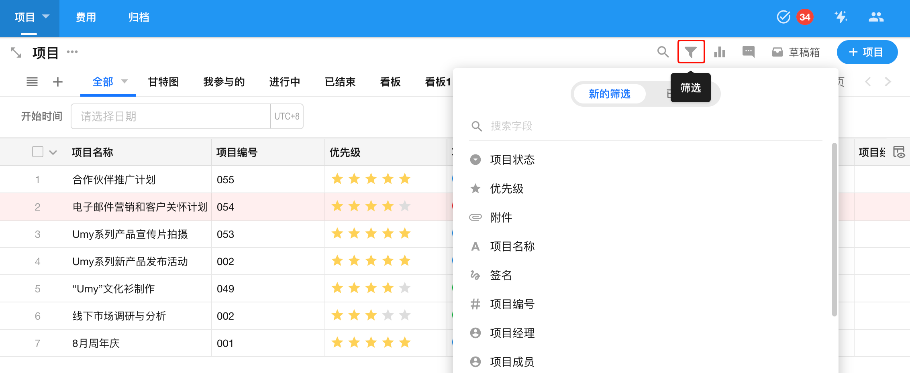Click the checkmark tasks icon

(x=783, y=17)
